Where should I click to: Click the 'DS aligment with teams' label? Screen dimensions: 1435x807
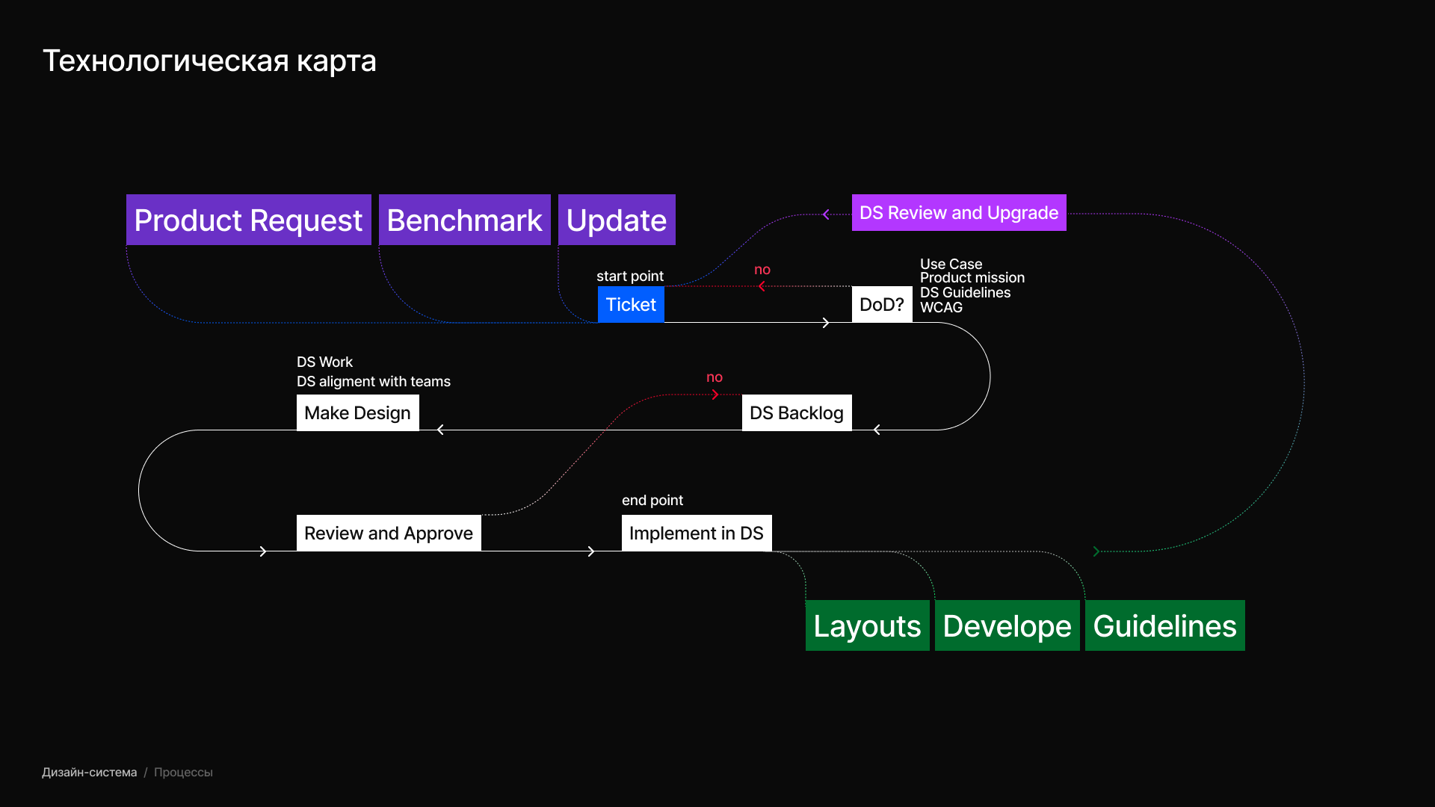tap(374, 381)
